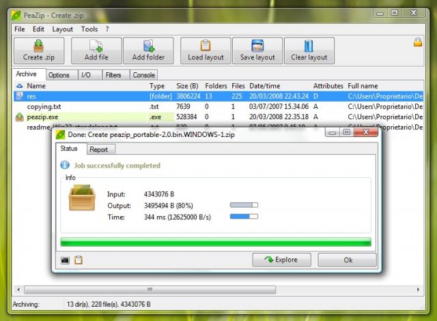This screenshot has height=321, width=437.
Task: Sort by the Date/time column header
Action: click(x=265, y=86)
